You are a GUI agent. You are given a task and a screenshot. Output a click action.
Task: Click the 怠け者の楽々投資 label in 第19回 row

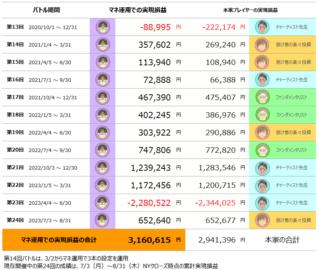tap(293, 133)
